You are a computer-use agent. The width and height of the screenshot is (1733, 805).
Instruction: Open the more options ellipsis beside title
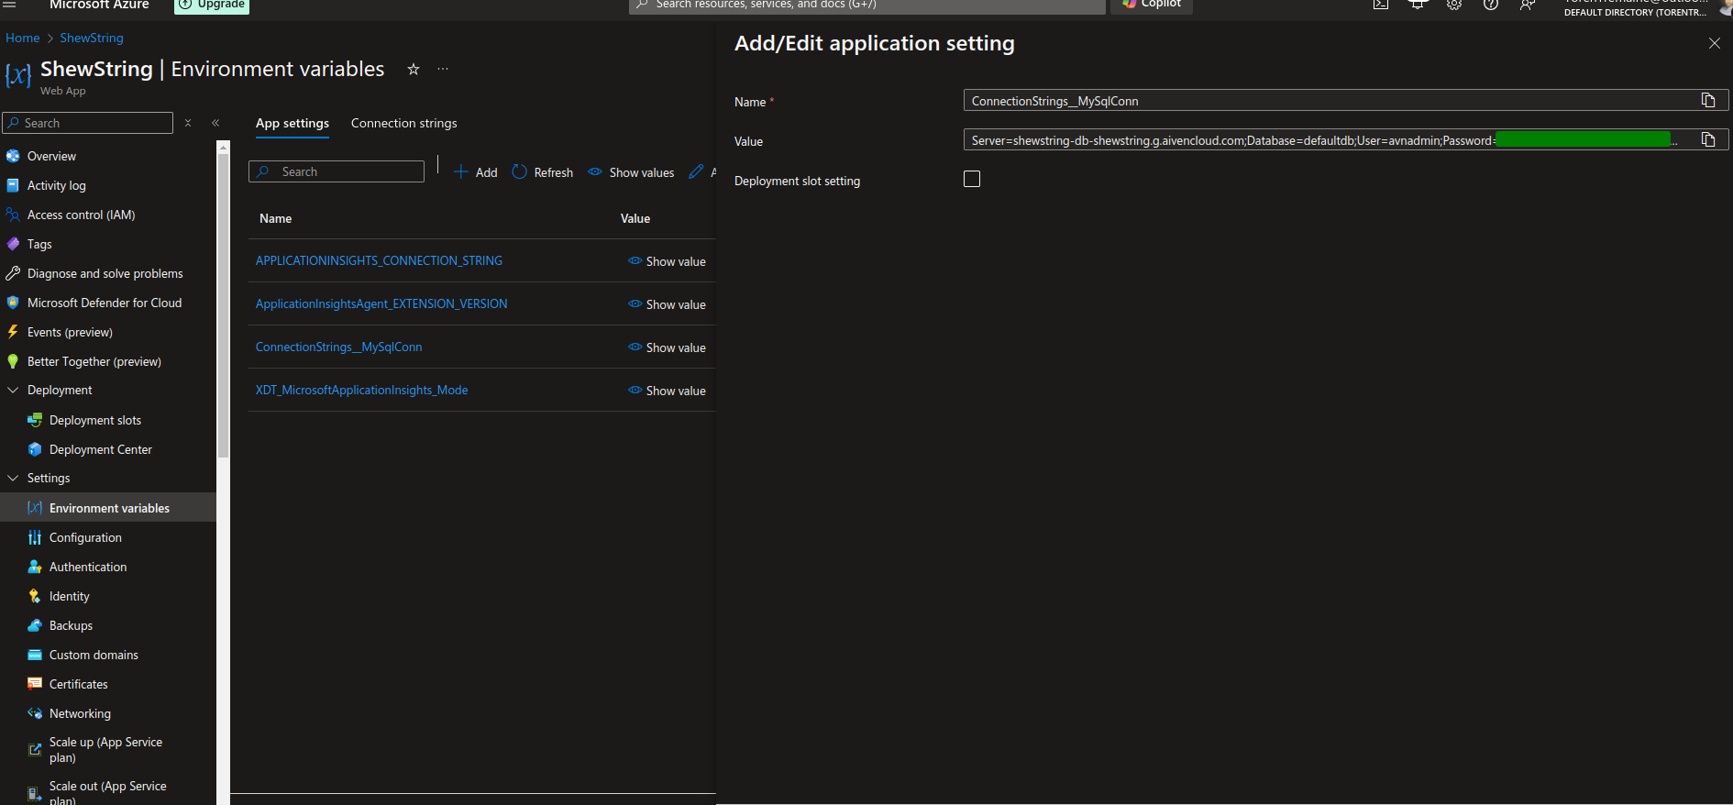pyautogui.click(x=443, y=69)
